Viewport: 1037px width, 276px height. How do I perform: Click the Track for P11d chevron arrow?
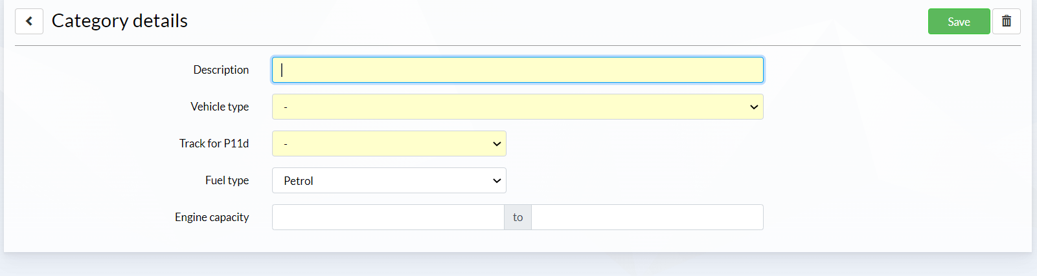pos(497,144)
